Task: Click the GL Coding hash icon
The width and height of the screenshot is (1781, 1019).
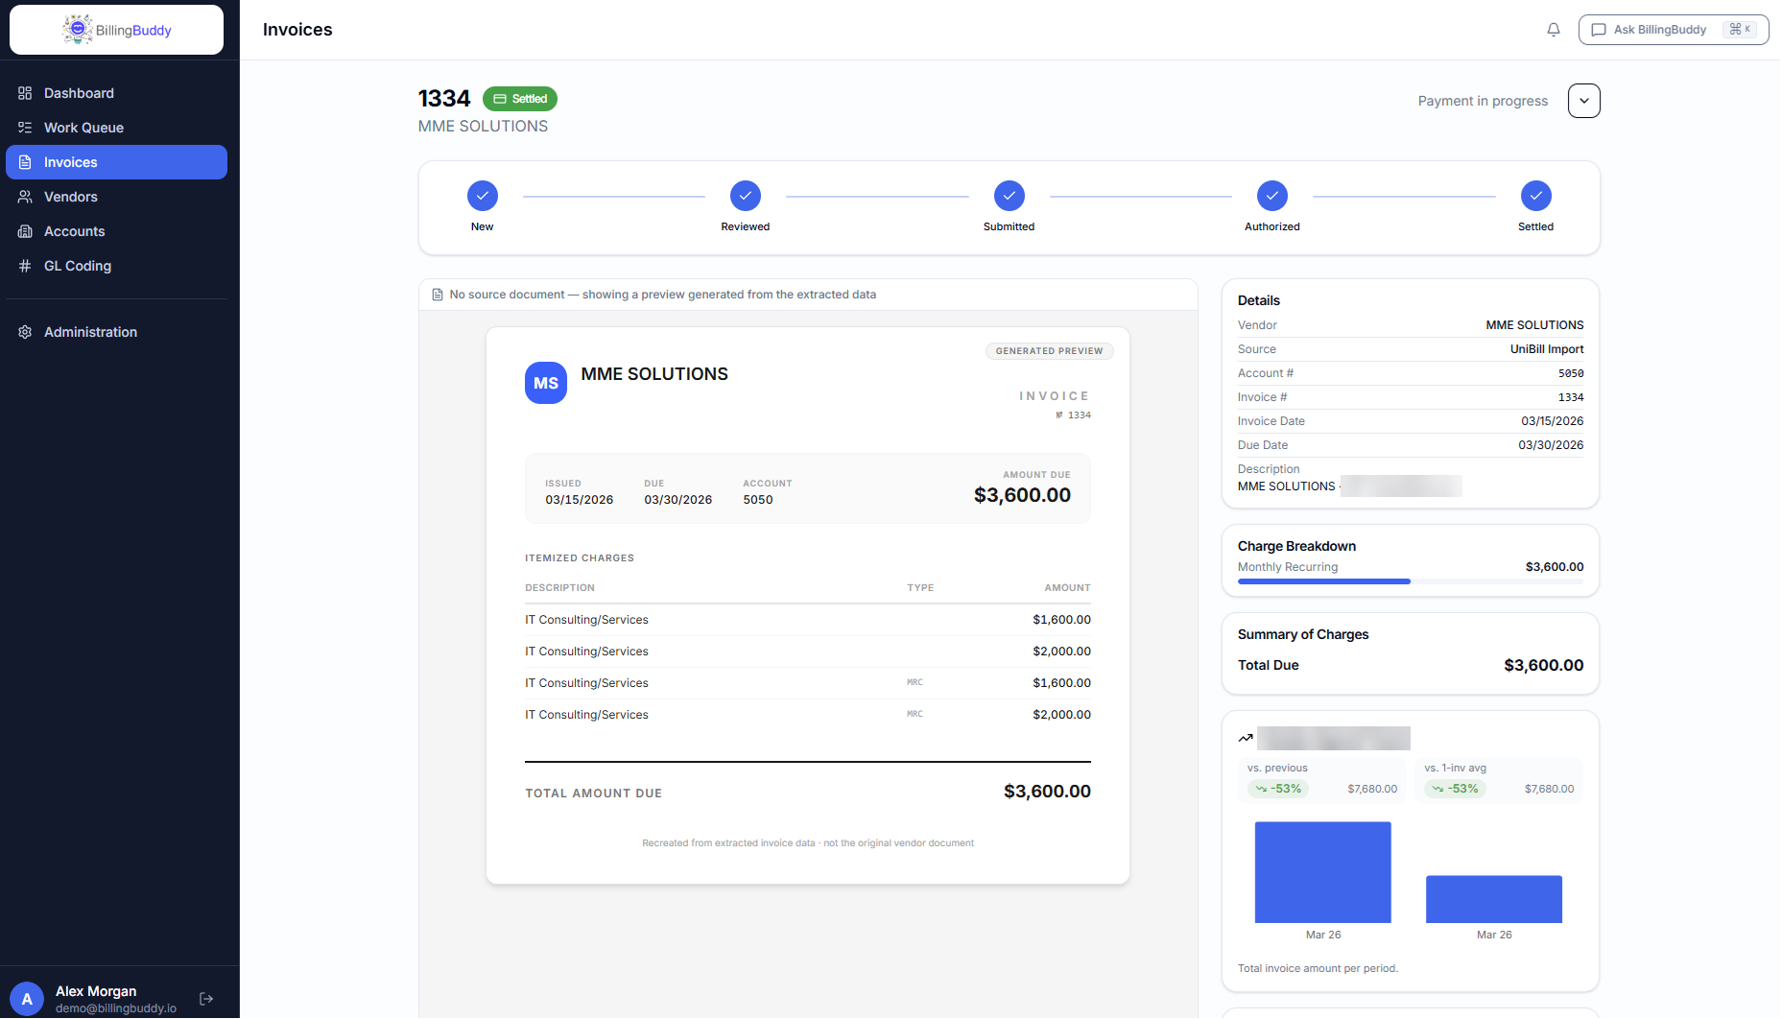Action: 25,266
